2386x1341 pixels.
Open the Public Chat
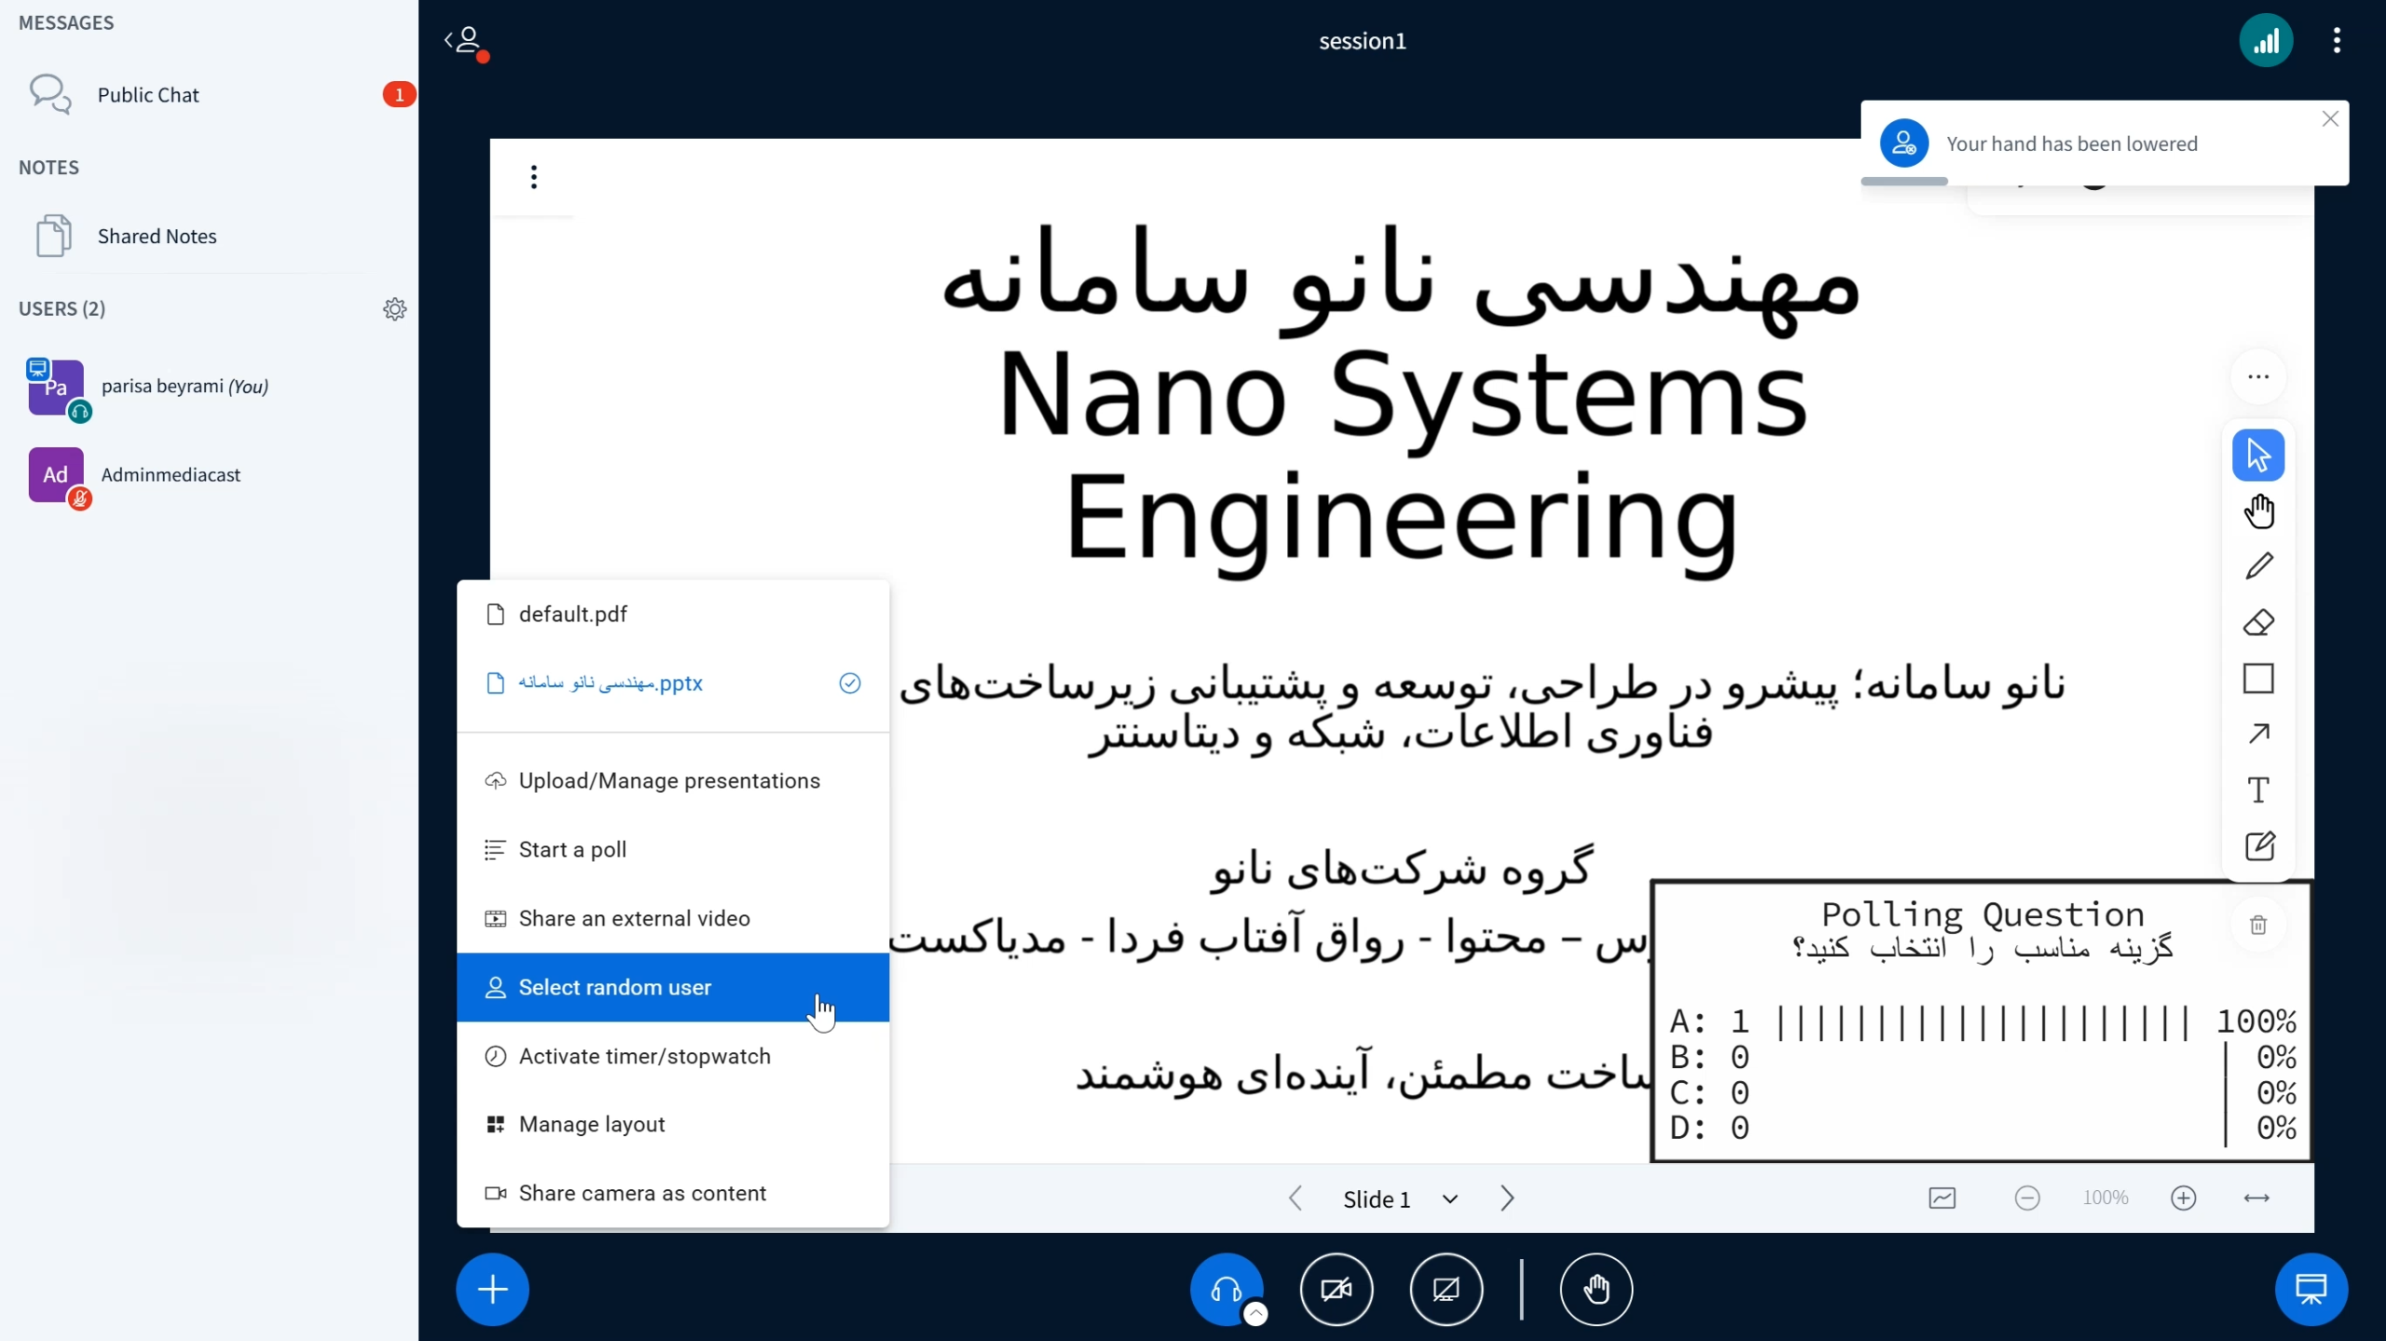[148, 95]
